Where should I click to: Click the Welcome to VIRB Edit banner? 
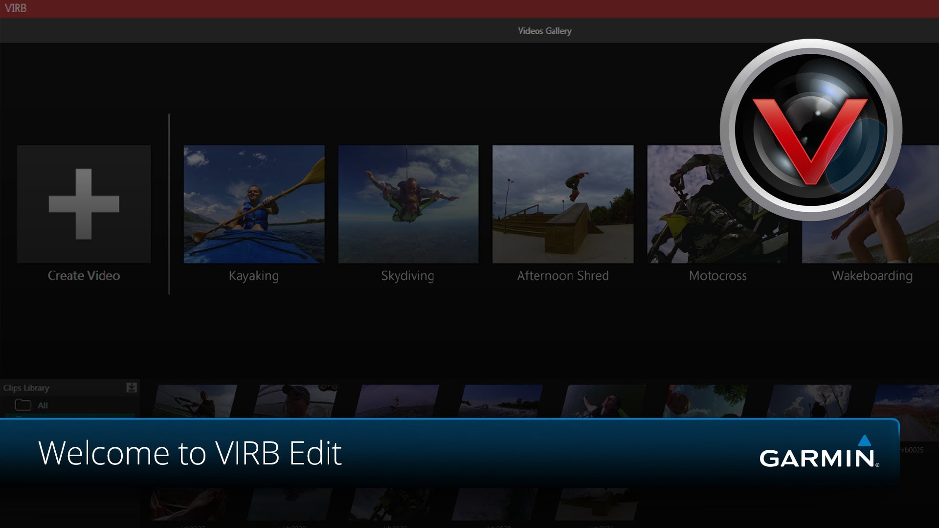[x=190, y=453]
